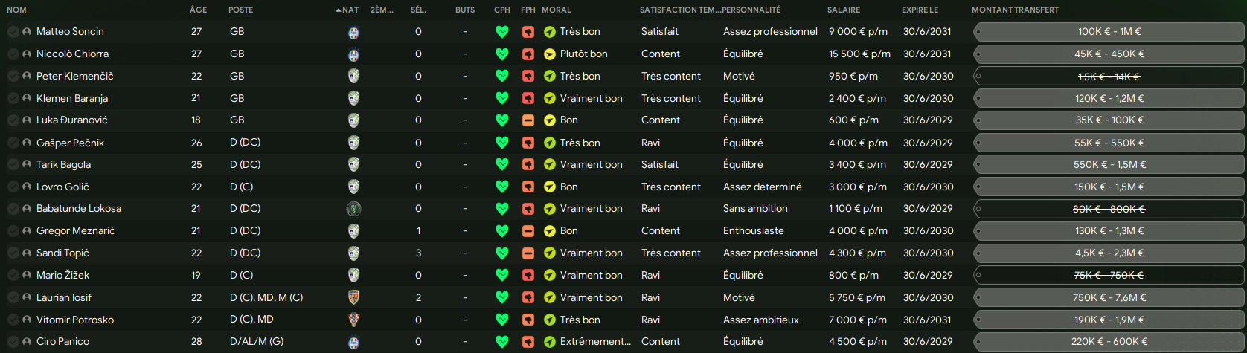Click the 750K € - 7,6M € transfer value bar
Image resolution: width=1247 pixels, height=353 pixels.
click(x=1109, y=297)
